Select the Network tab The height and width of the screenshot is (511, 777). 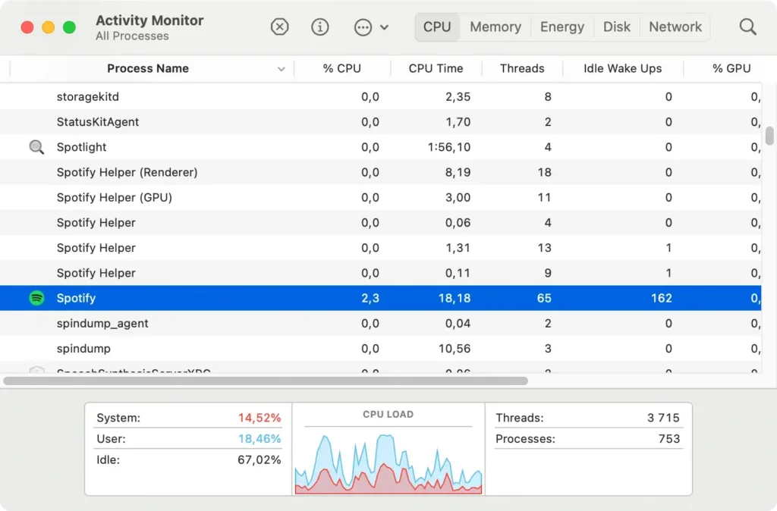click(675, 27)
